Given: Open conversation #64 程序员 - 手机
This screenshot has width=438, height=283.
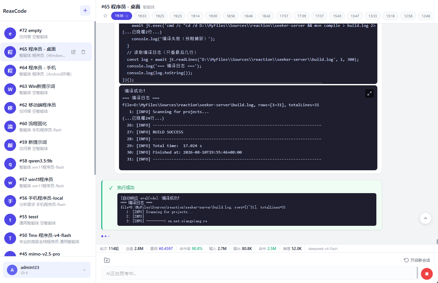Looking at the screenshot, I should pos(46,71).
